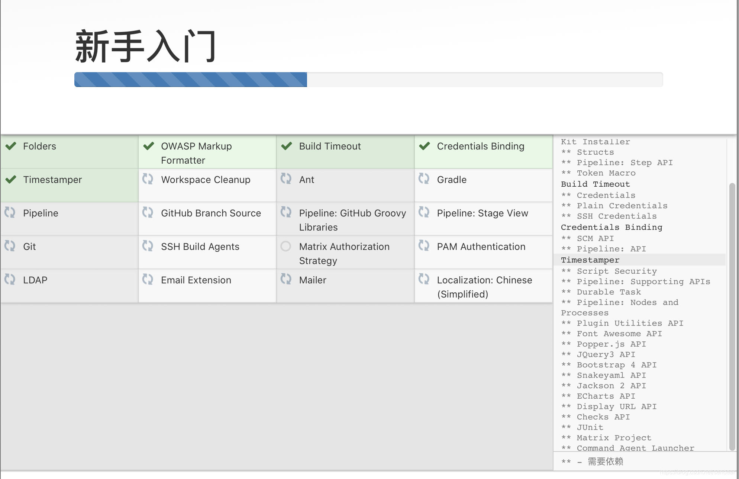Click the SSH Build Agents spinner icon
Image resolution: width=739 pixels, height=479 pixels.
pyautogui.click(x=148, y=246)
